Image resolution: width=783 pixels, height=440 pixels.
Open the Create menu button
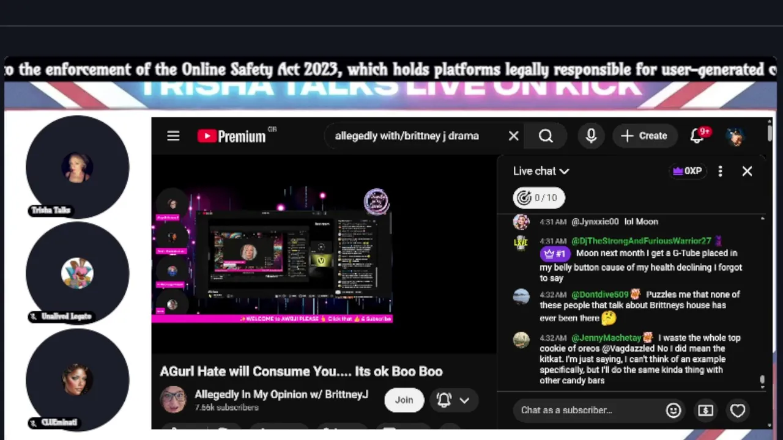click(644, 136)
